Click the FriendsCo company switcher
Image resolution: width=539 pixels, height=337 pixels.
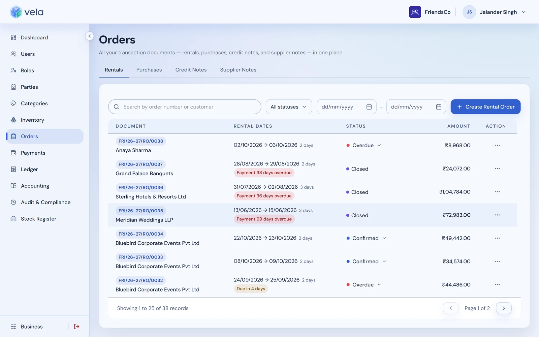(x=430, y=12)
